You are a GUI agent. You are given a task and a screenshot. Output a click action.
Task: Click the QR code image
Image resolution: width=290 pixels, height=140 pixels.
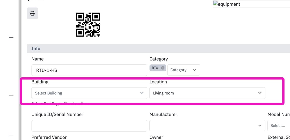[x=88, y=25]
